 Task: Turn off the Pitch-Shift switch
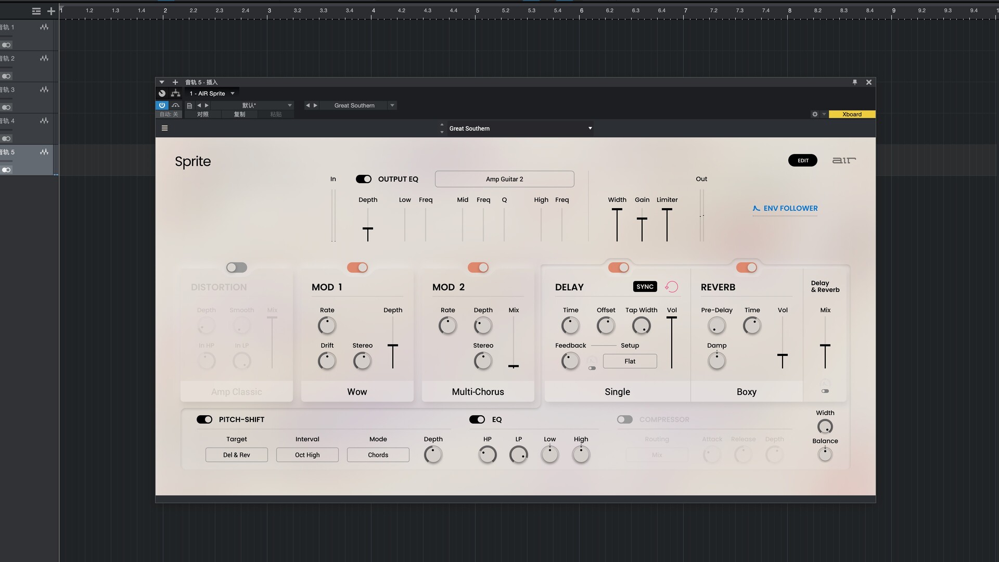click(x=204, y=419)
